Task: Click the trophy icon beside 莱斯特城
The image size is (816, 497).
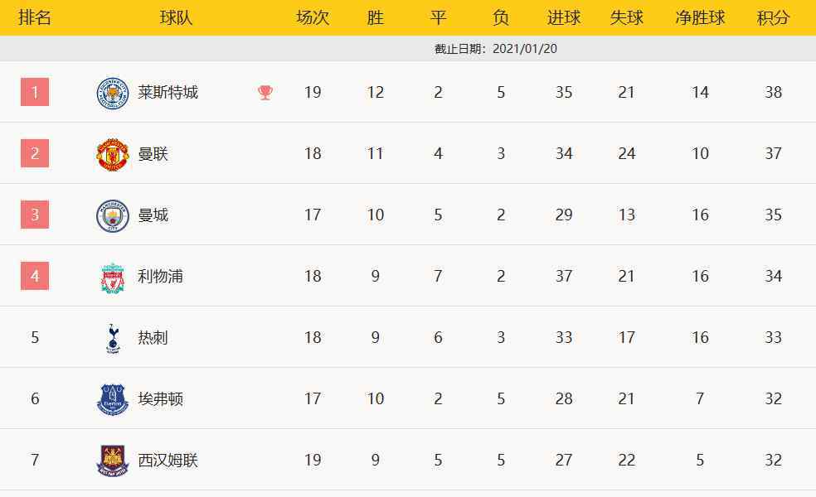Action: [x=265, y=93]
